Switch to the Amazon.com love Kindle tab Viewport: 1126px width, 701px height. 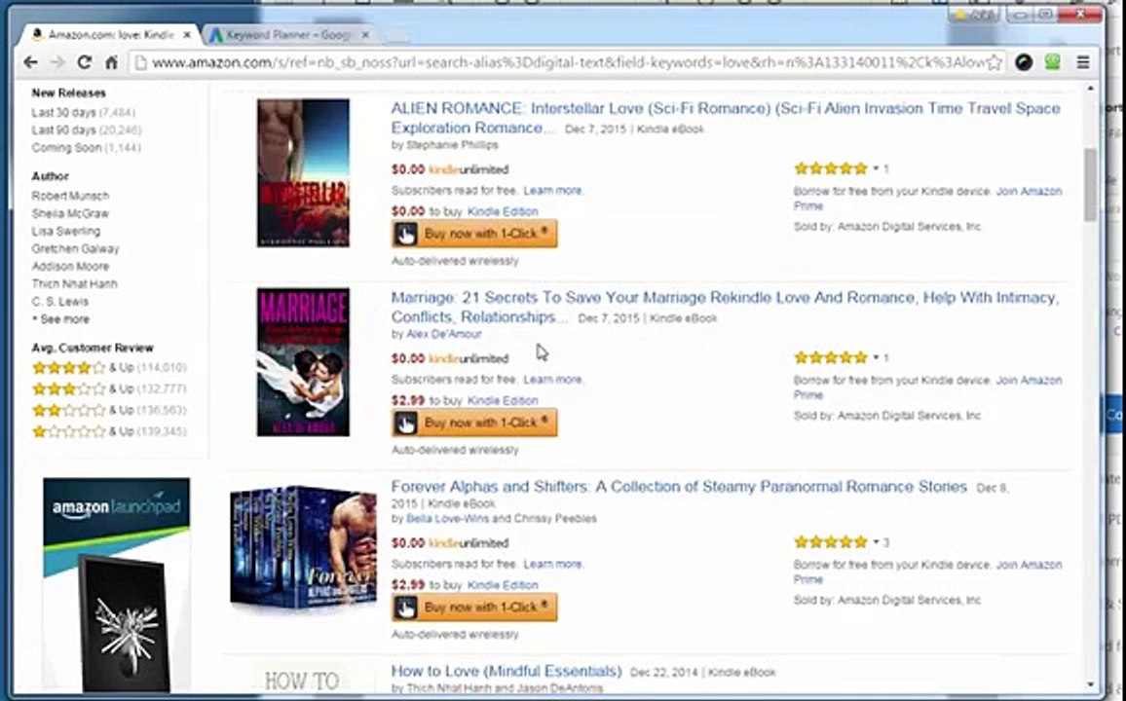tap(110, 34)
